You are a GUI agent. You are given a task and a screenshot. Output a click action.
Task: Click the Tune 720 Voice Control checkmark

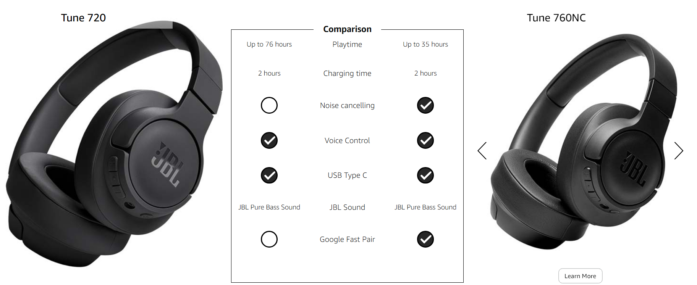269,140
